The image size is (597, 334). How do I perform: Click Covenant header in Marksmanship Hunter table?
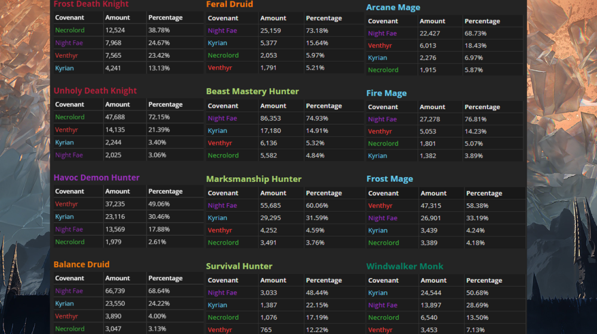coord(223,193)
